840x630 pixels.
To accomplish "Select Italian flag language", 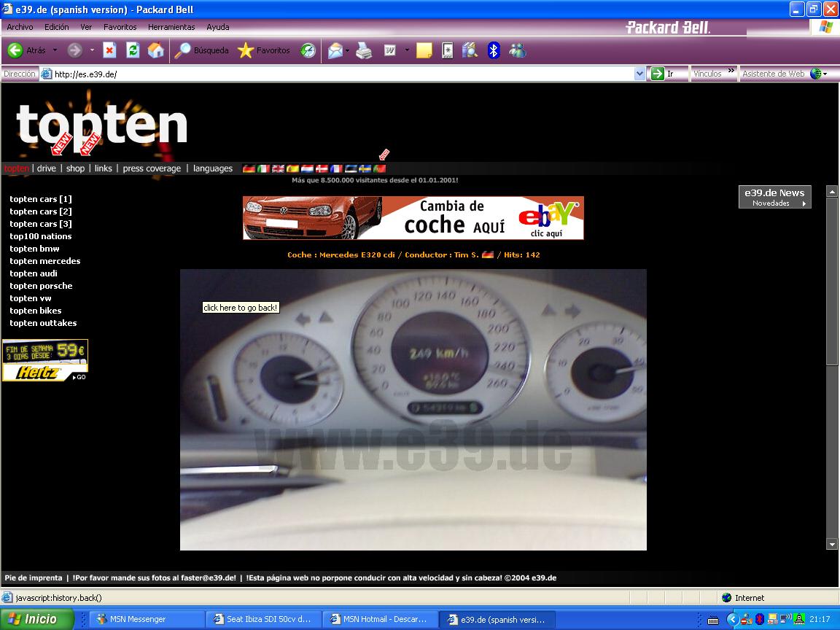I will tap(263, 168).
